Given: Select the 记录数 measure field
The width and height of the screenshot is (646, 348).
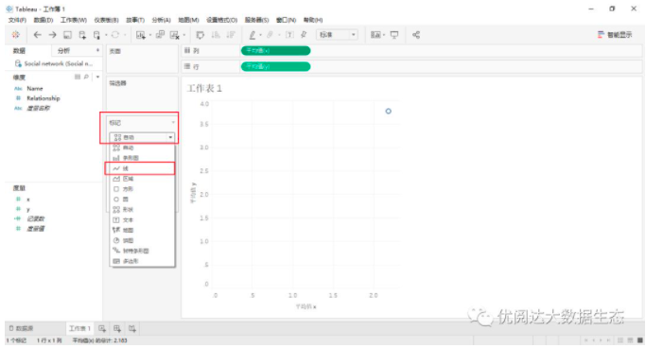Looking at the screenshot, I should tap(35, 218).
